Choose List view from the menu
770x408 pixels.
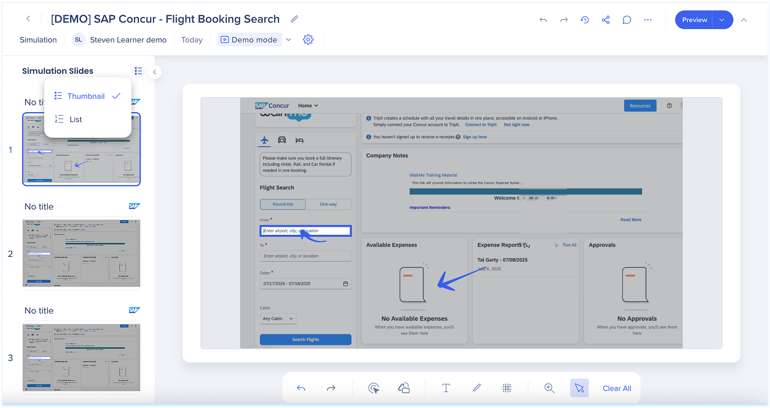click(76, 119)
